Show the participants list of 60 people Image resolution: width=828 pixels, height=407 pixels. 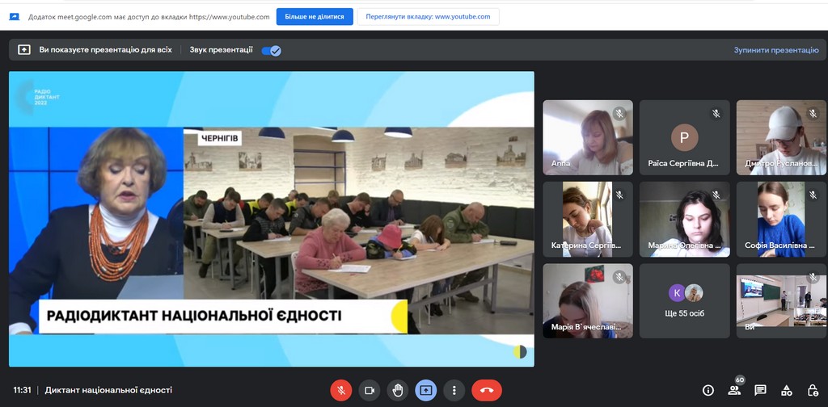(734, 390)
